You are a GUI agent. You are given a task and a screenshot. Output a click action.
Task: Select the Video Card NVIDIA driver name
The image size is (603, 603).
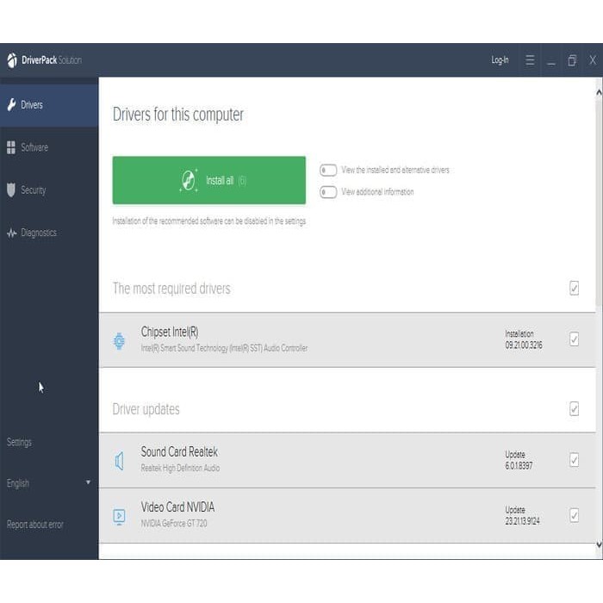tap(177, 507)
